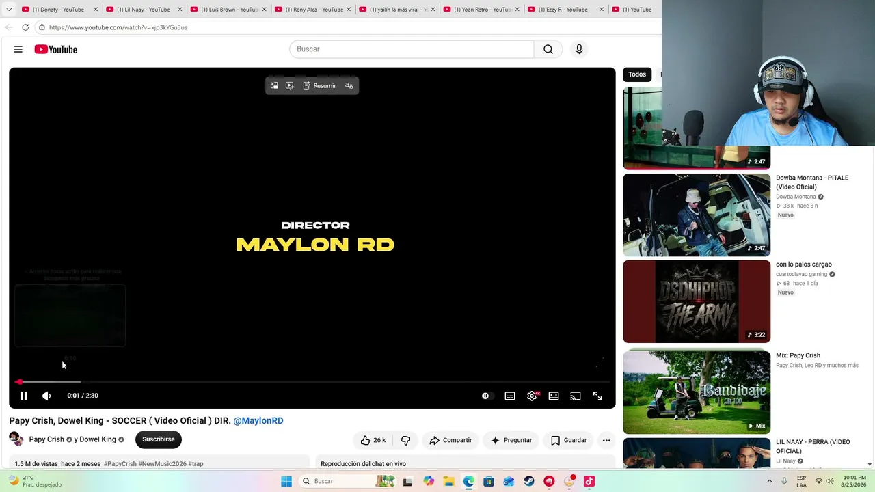Enter fullscreen video mode
The height and width of the screenshot is (492, 875).
click(x=597, y=396)
